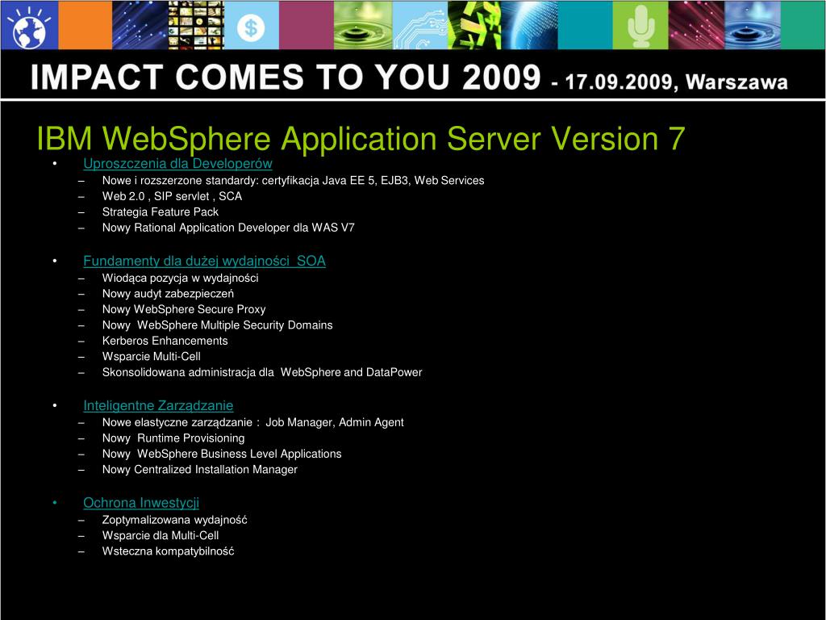Select the Wsparcie Multi-Cell line
Image resolution: width=826 pixels, height=620 pixels.
tap(151, 356)
